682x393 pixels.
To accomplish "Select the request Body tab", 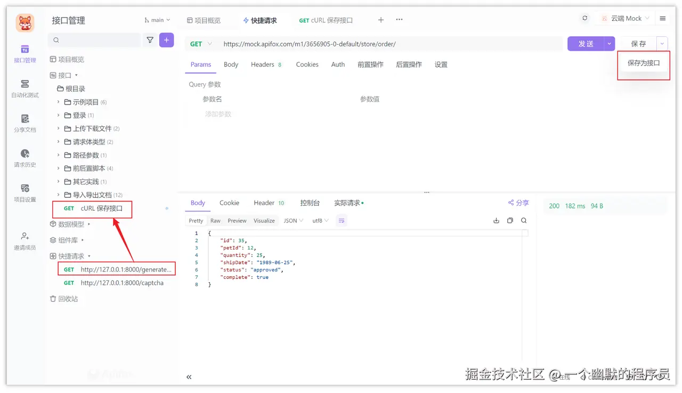I will pos(231,64).
